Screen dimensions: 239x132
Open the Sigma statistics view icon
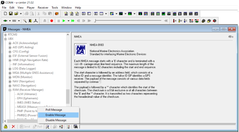pos(96,14)
